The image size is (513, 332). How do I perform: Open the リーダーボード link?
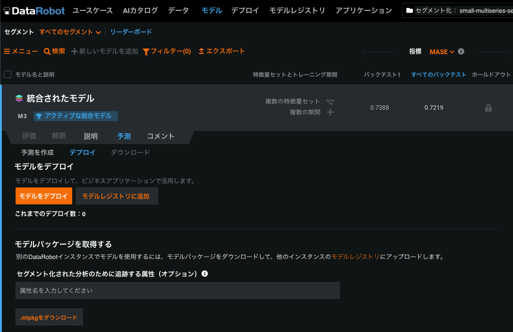(x=131, y=32)
